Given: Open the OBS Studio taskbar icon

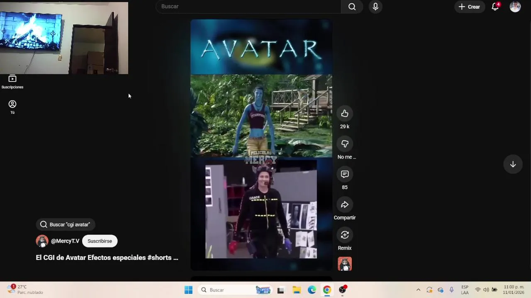Looking at the screenshot, I should (x=343, y=290).
